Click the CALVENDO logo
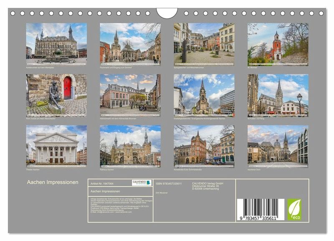This screenshot has width=334, height=241. pyautogui.click(x=142, y=183)
